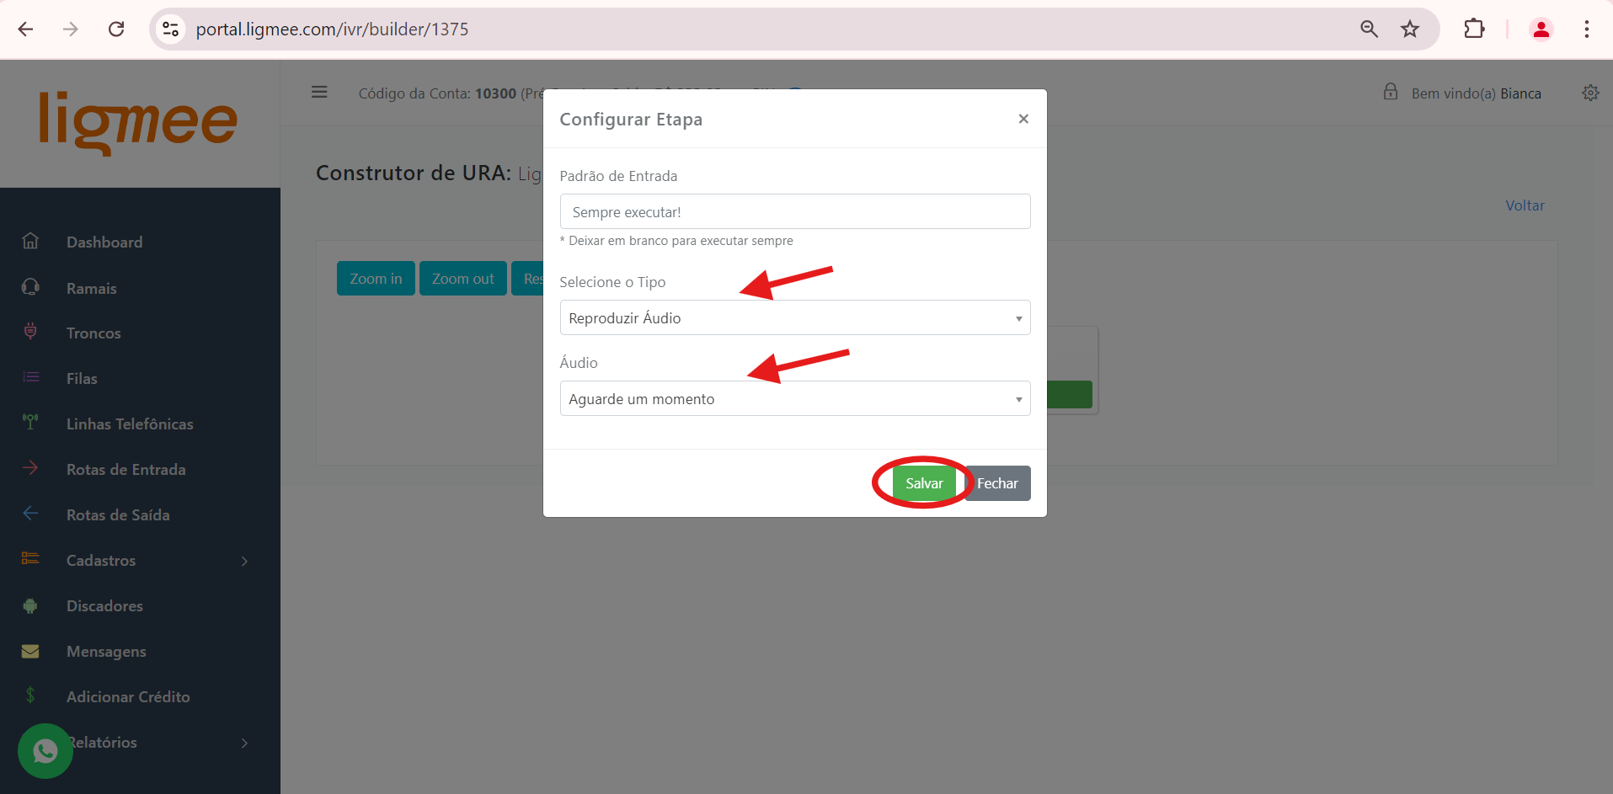Click the Ramais headset icon
This screenshot has width=1613, height=794.
click(30, 288)
